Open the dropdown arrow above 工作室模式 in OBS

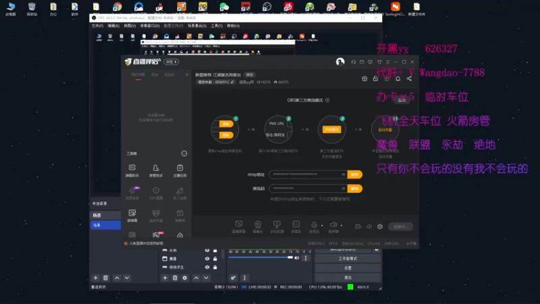[x=377, y=249]
